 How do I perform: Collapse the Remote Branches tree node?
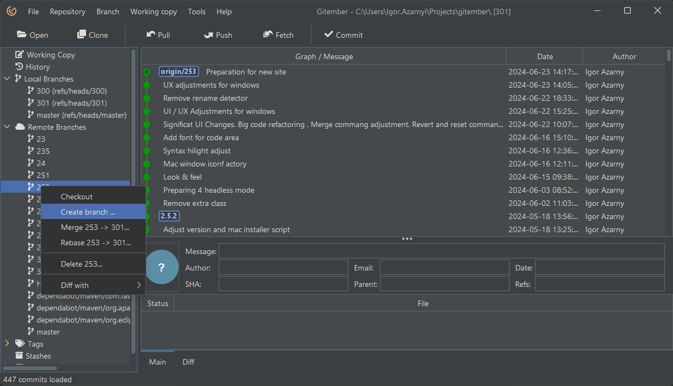click(7, 127)
